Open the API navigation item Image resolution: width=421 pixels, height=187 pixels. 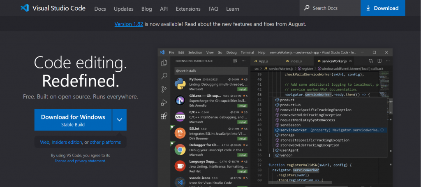tap(164, 9)
